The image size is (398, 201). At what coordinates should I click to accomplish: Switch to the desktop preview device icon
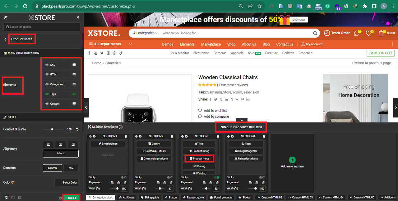(x=7, y=198)
